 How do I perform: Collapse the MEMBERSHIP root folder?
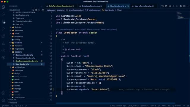pos(15,10)
